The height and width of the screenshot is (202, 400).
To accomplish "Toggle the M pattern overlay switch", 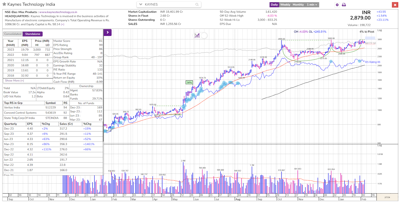I will (201, 36).
